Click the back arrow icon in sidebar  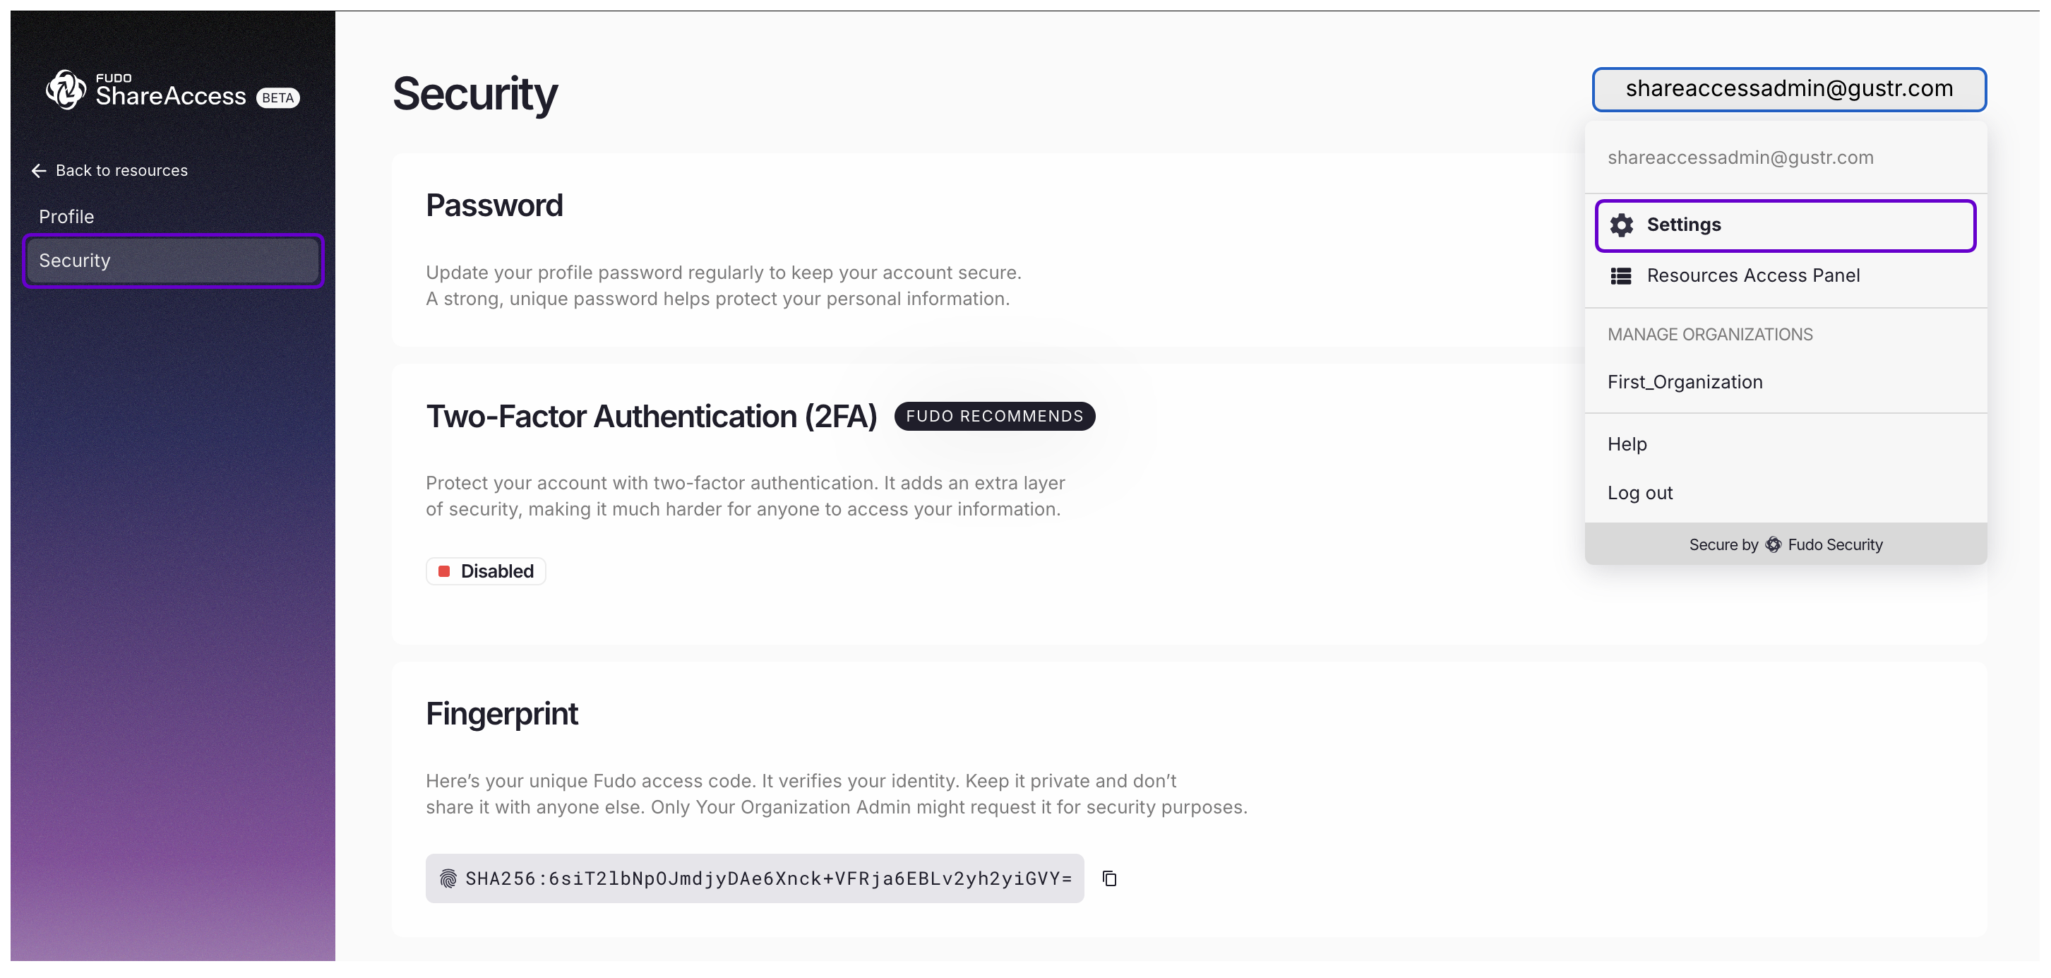click(x=38, y=171)
